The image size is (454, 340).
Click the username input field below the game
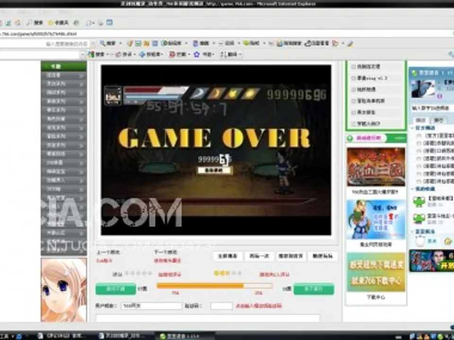click(151, 306)
